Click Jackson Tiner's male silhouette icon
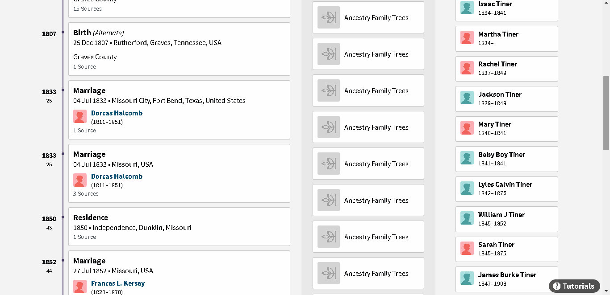Viewport: 610px width, 295px height. point(467,98)
